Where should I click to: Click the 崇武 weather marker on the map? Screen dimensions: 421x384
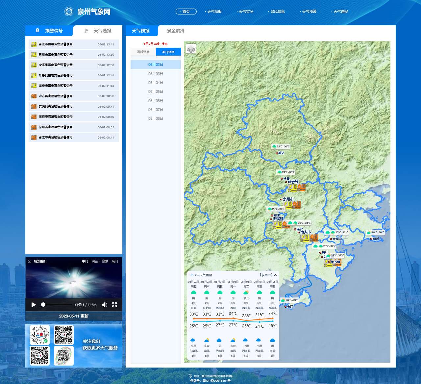[369, 232]
